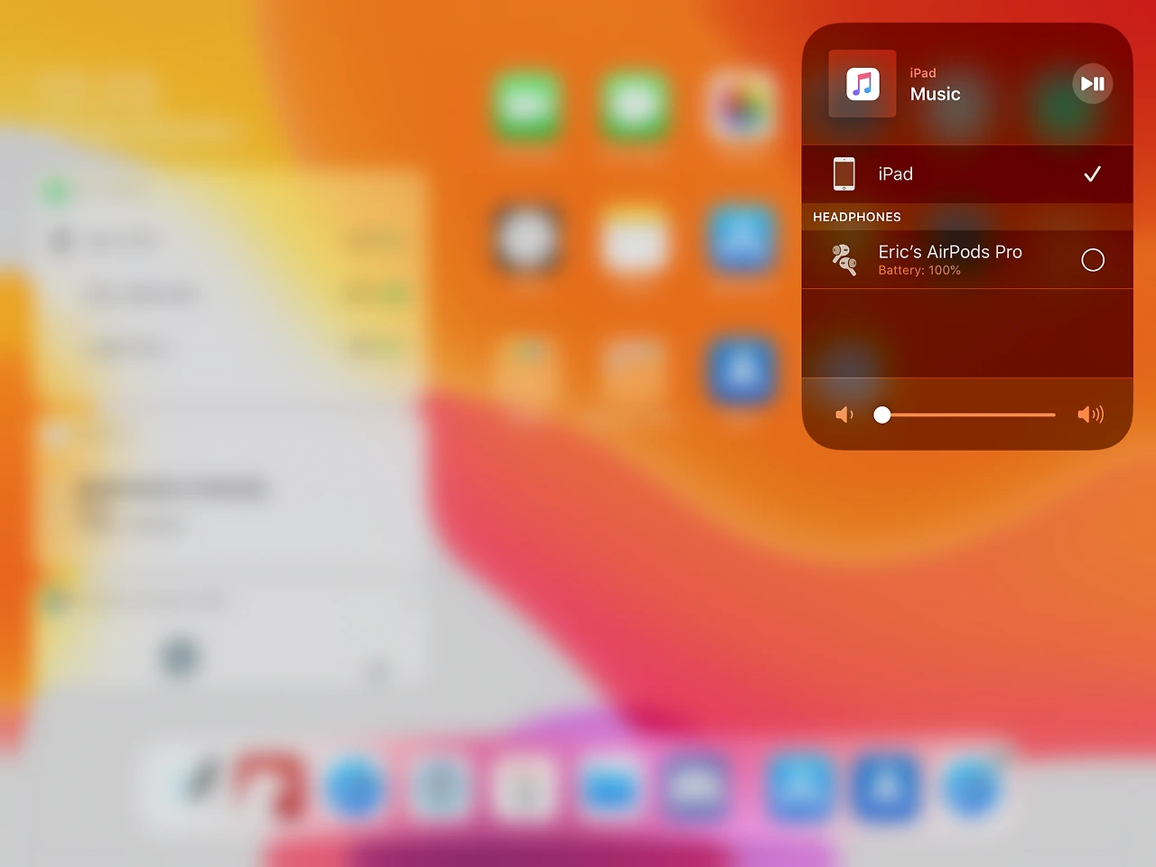Screen dimensions: 1156x867
Task: Click the low-volume speaker icon
Action: [x=844, y=415]
